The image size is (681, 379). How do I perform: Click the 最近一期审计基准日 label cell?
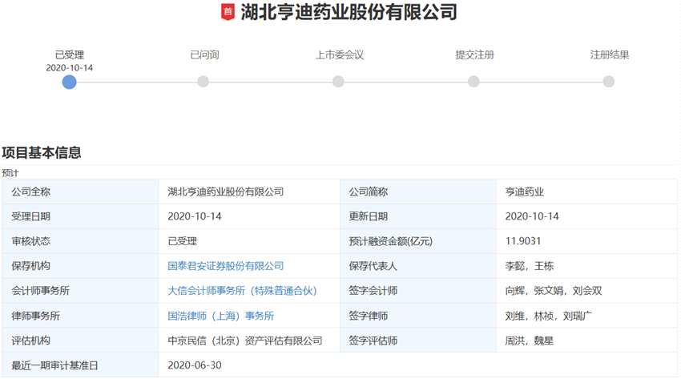80,365
